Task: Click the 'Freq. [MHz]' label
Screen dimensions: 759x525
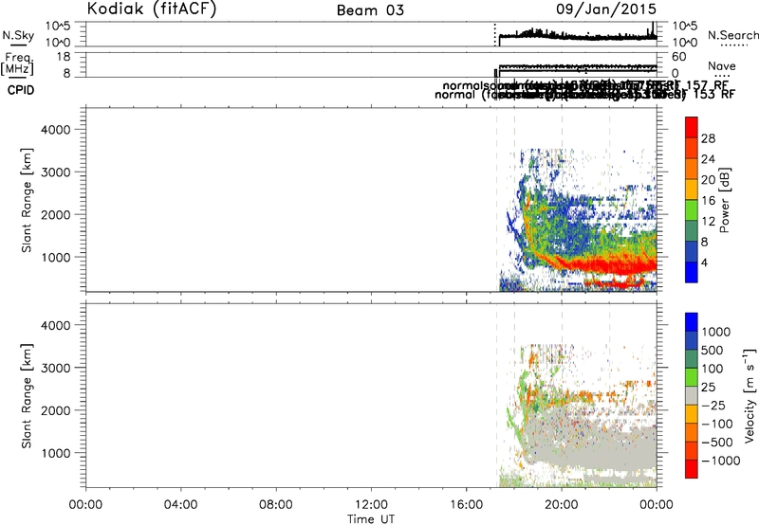Action: [18, 63]
